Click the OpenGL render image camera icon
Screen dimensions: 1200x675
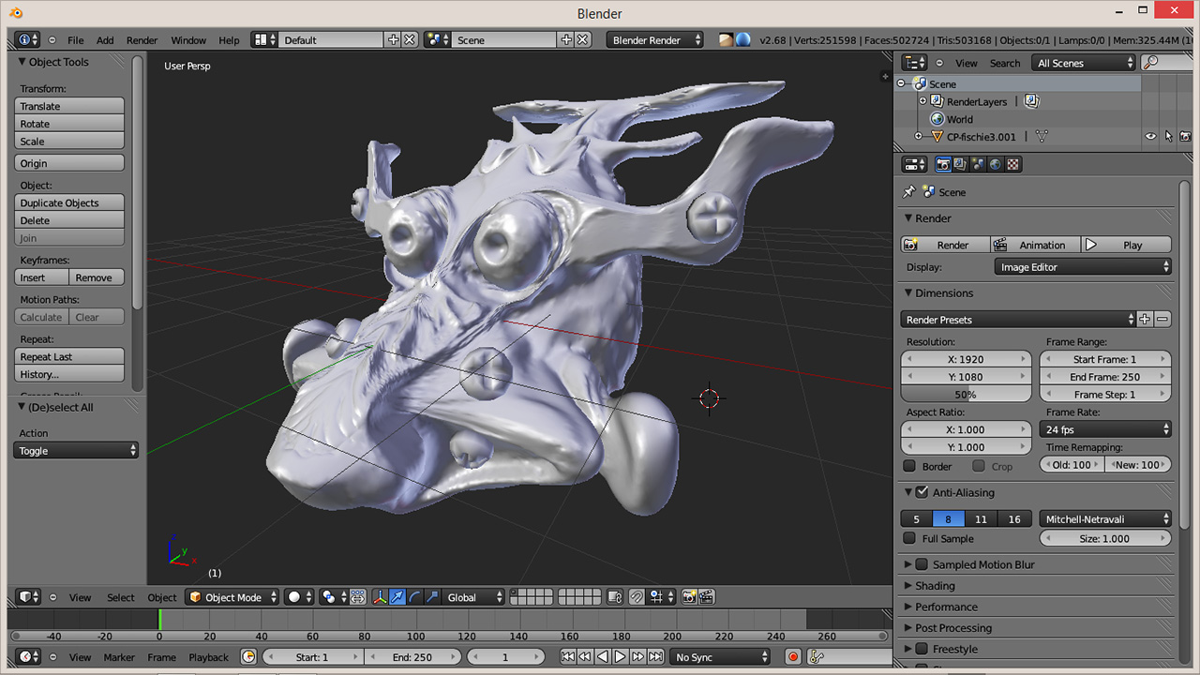(689, 597)
